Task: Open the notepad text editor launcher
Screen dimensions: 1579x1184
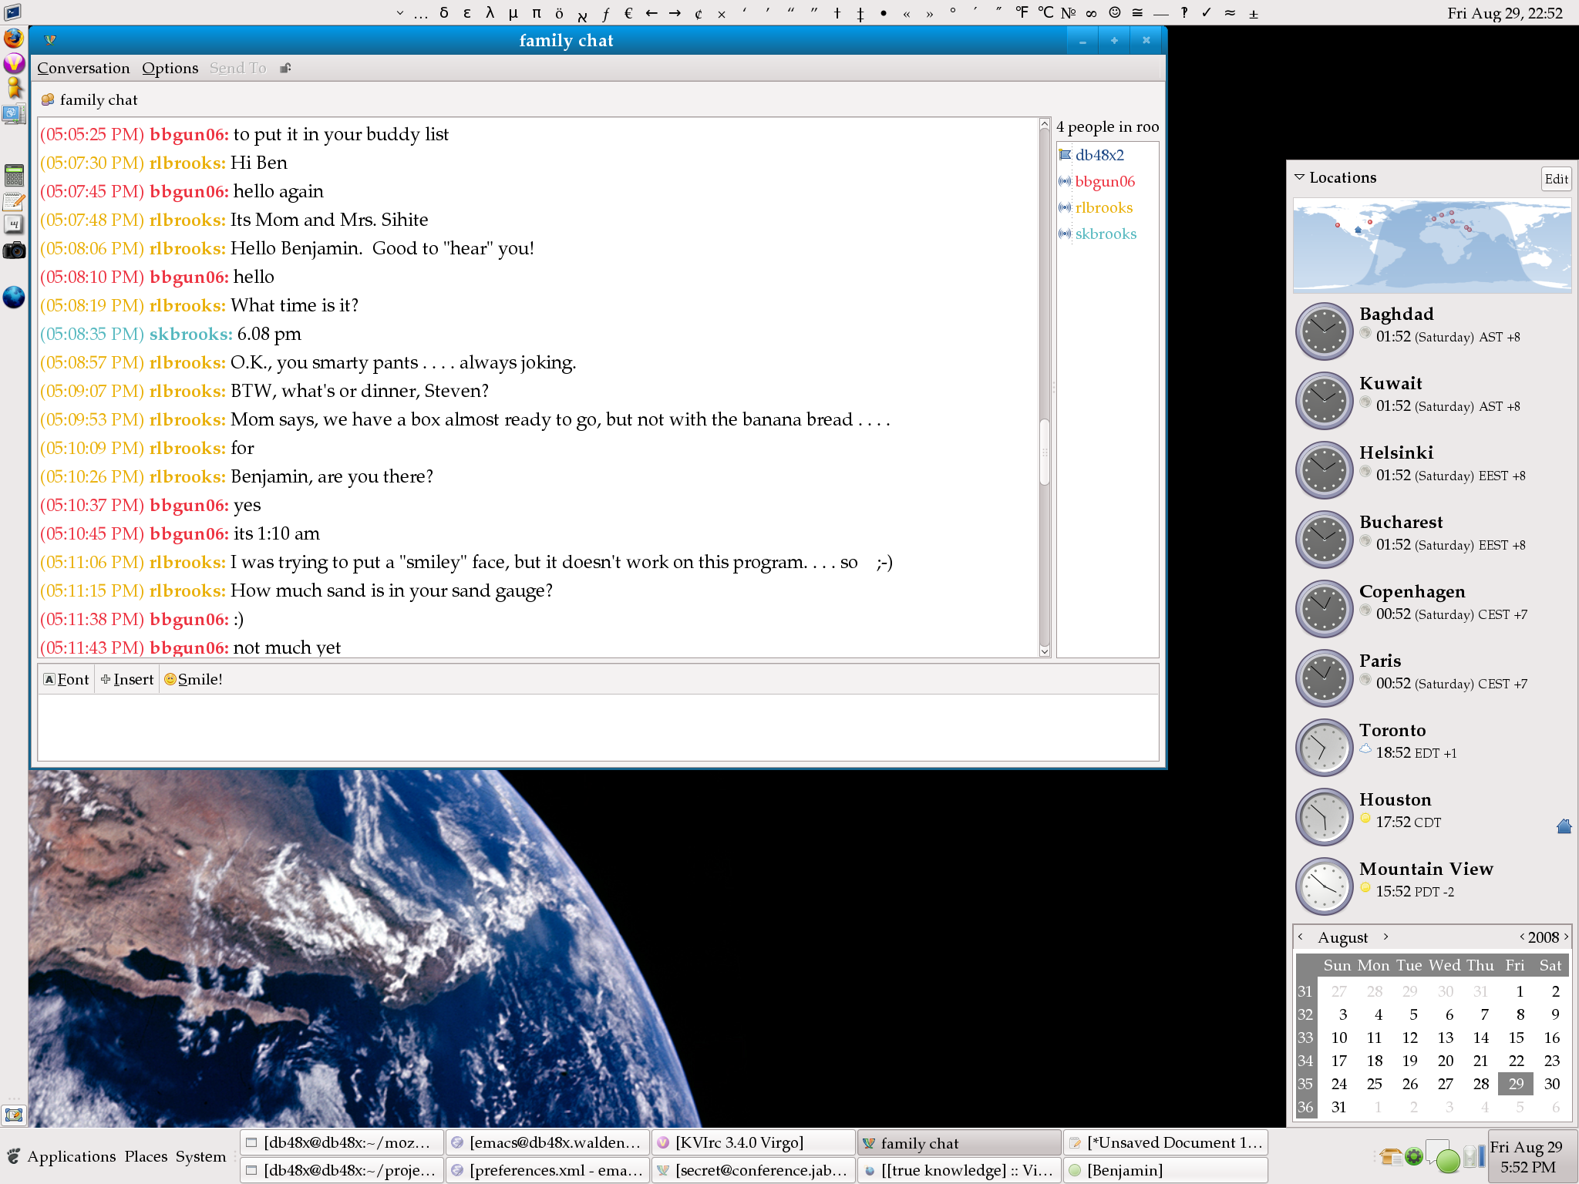Action: (14, 201)
